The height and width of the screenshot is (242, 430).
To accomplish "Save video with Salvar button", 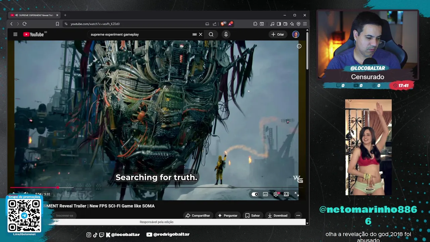I will pos(253,215).
